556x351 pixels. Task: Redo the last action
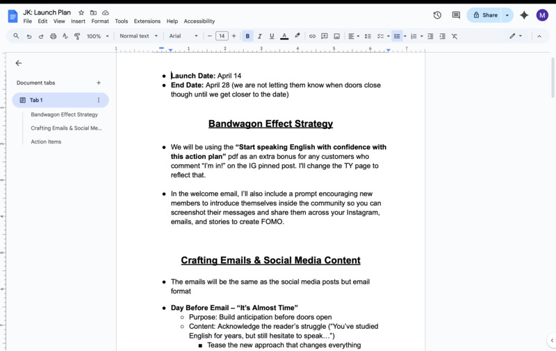41,36
